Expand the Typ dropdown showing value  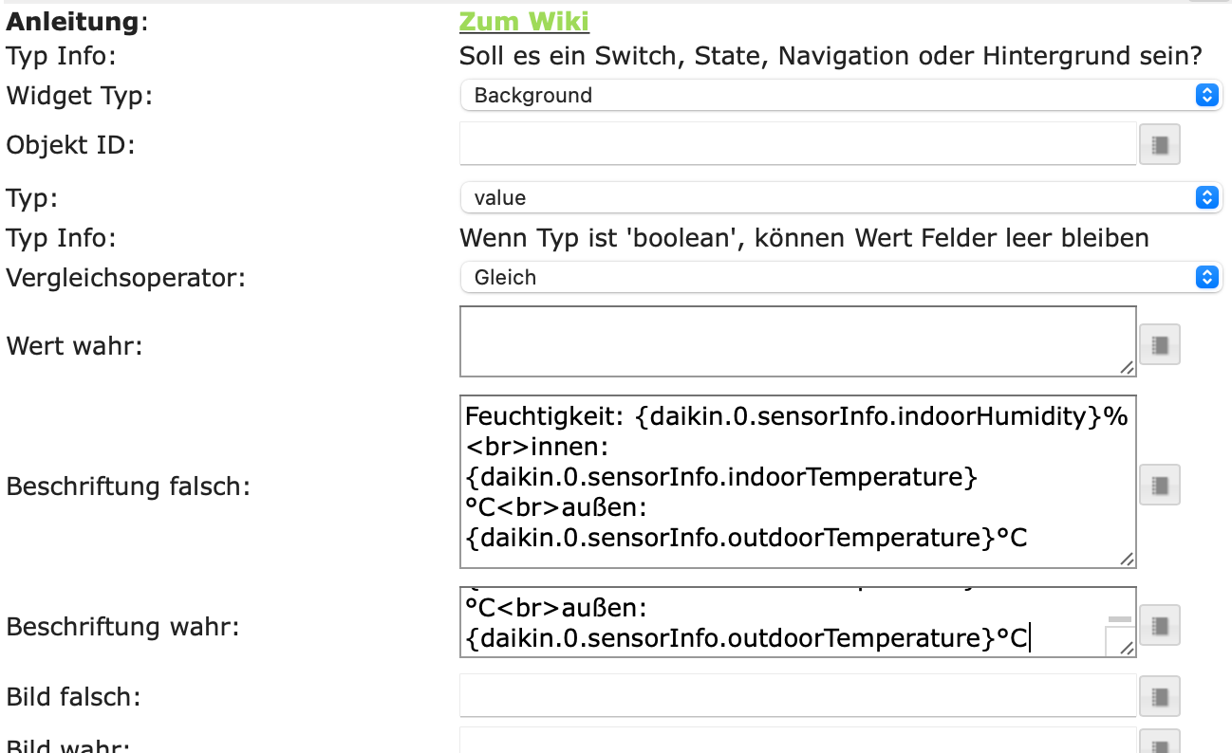click(840, 197)
